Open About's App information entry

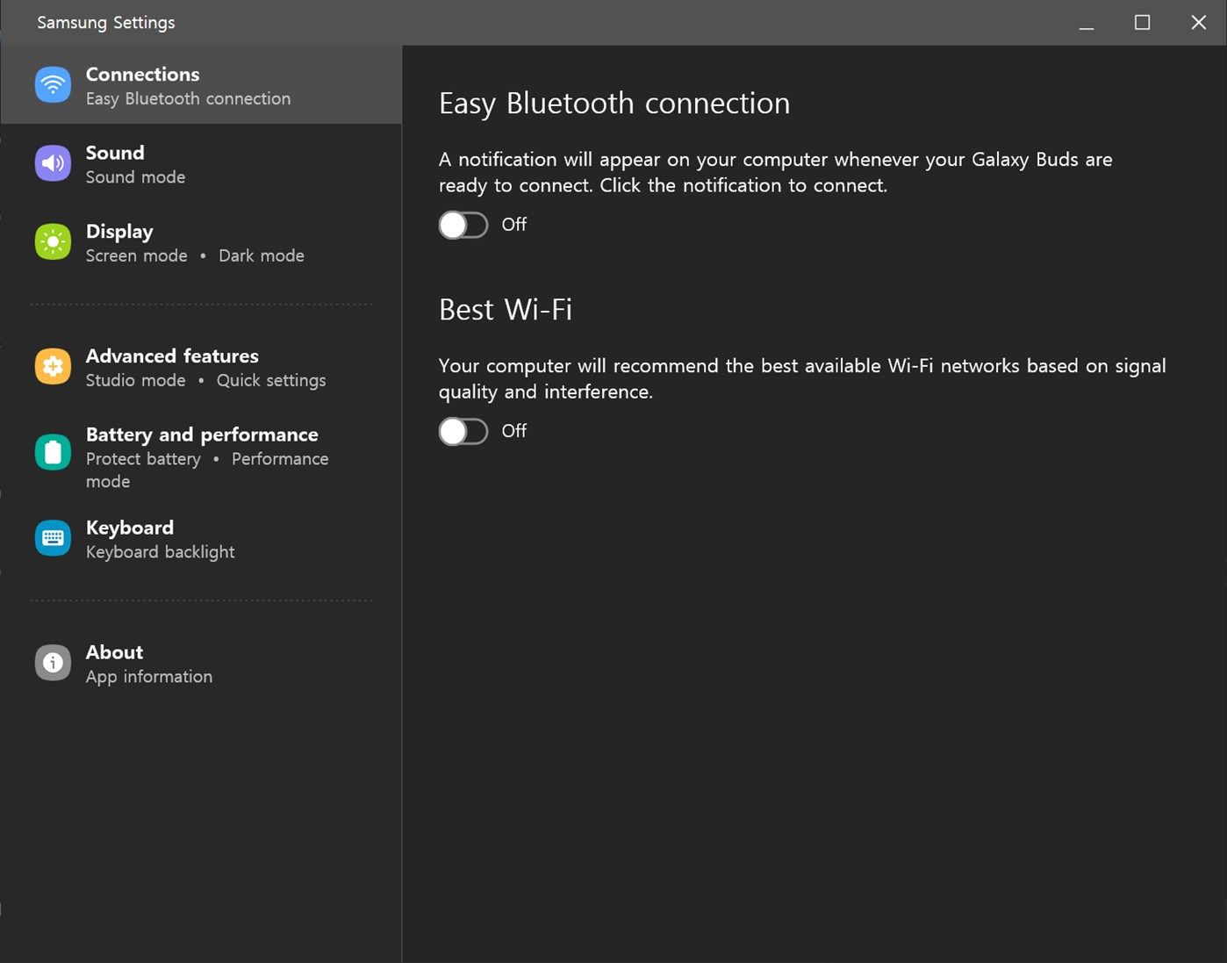pos(149,677)
